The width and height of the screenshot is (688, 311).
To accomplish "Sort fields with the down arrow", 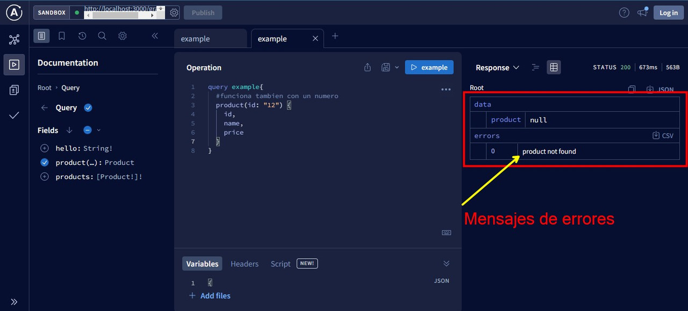I will click(x=69, y=130).
